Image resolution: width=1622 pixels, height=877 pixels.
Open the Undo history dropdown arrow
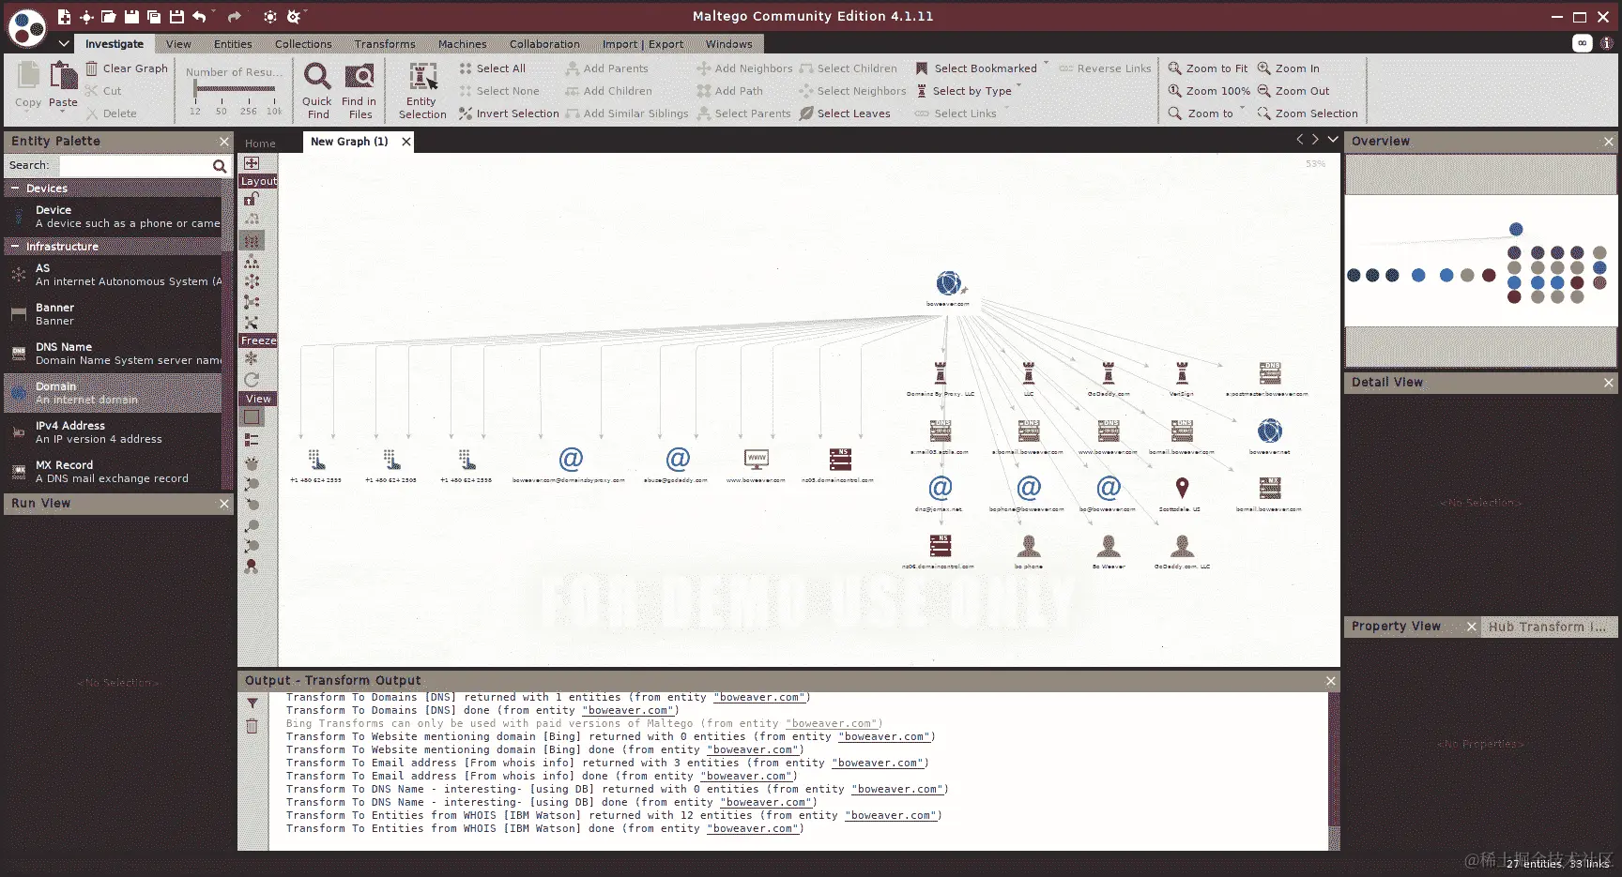[x=214, y=13]
